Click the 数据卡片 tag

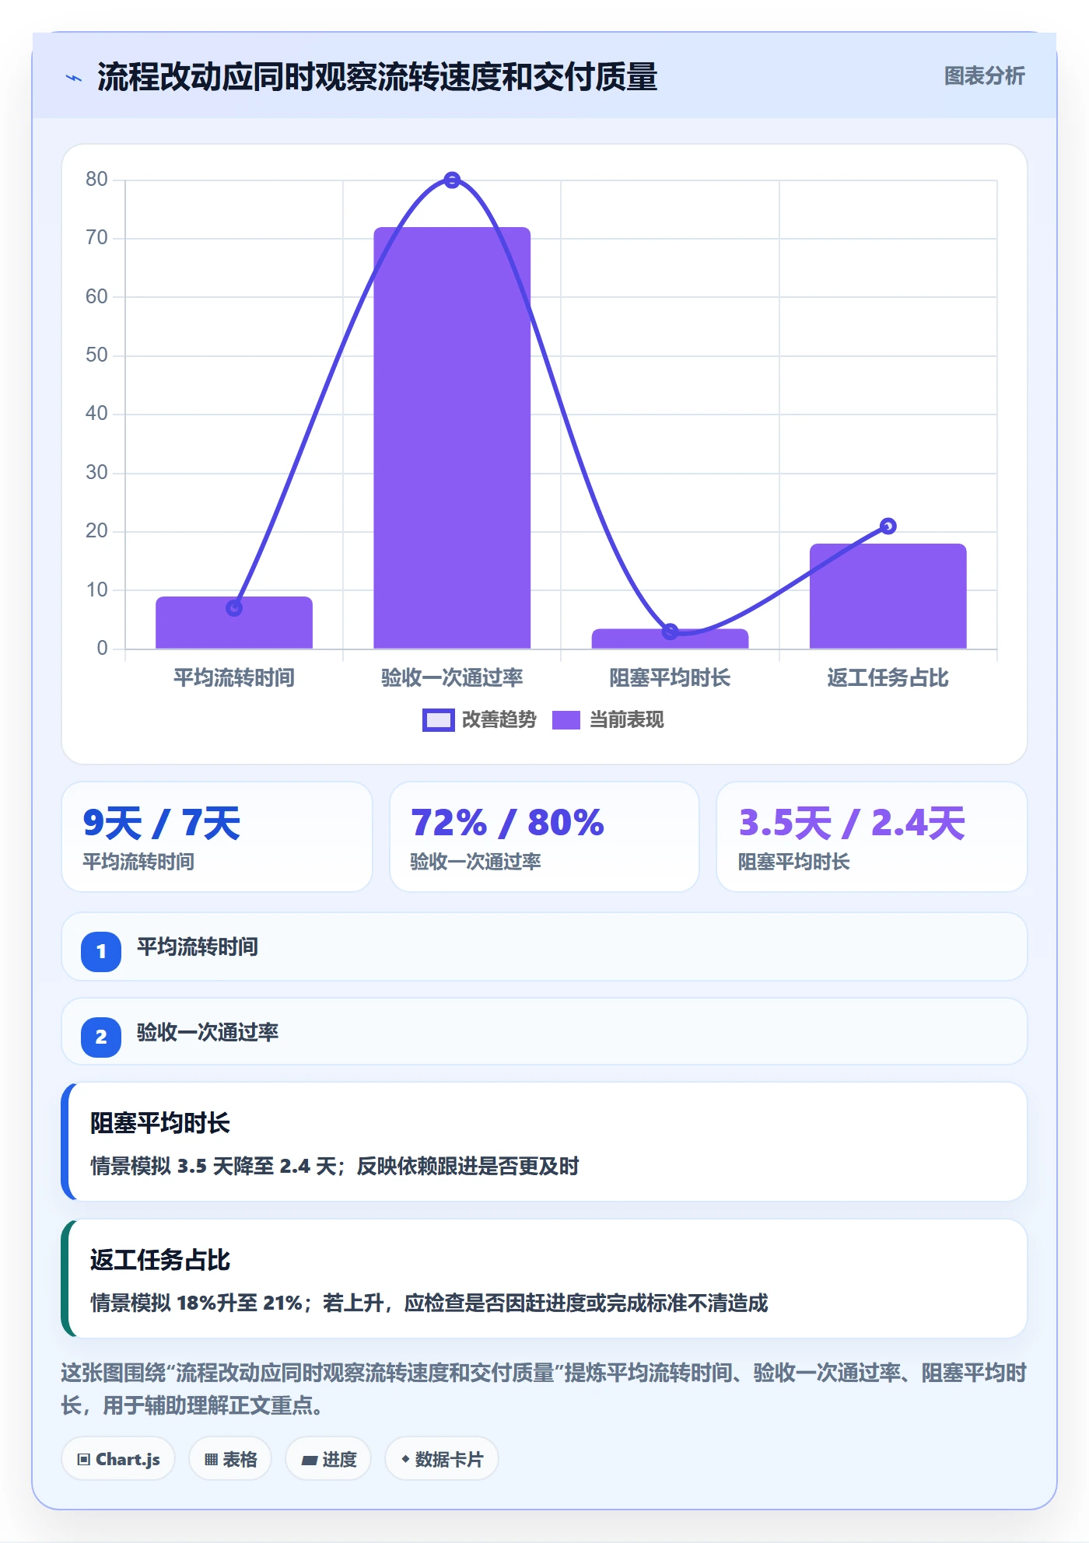[x=441, y=1459]
